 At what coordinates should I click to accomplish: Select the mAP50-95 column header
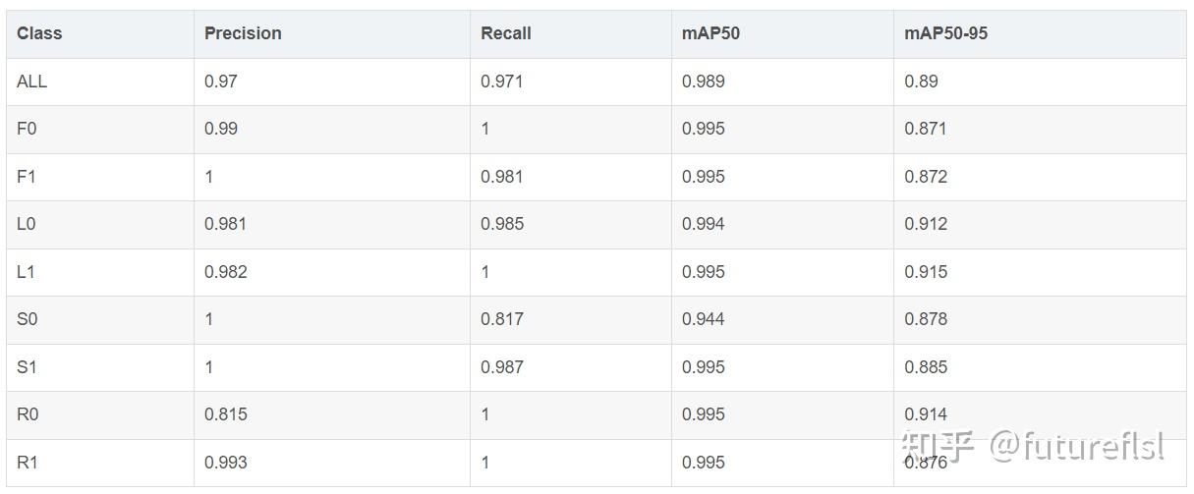pyautogui.click(x=945, y=33)
